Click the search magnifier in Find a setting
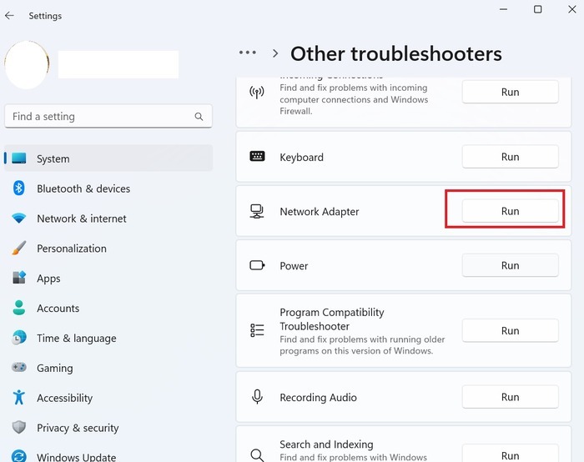Viewport: 584px width, 462px height. pyautogui.click(x=199, y=117)
